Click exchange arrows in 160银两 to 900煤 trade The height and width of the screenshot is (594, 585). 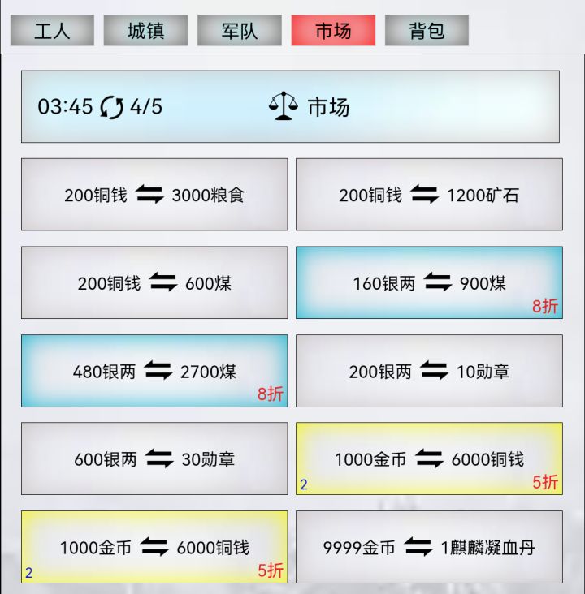[437, 282]
